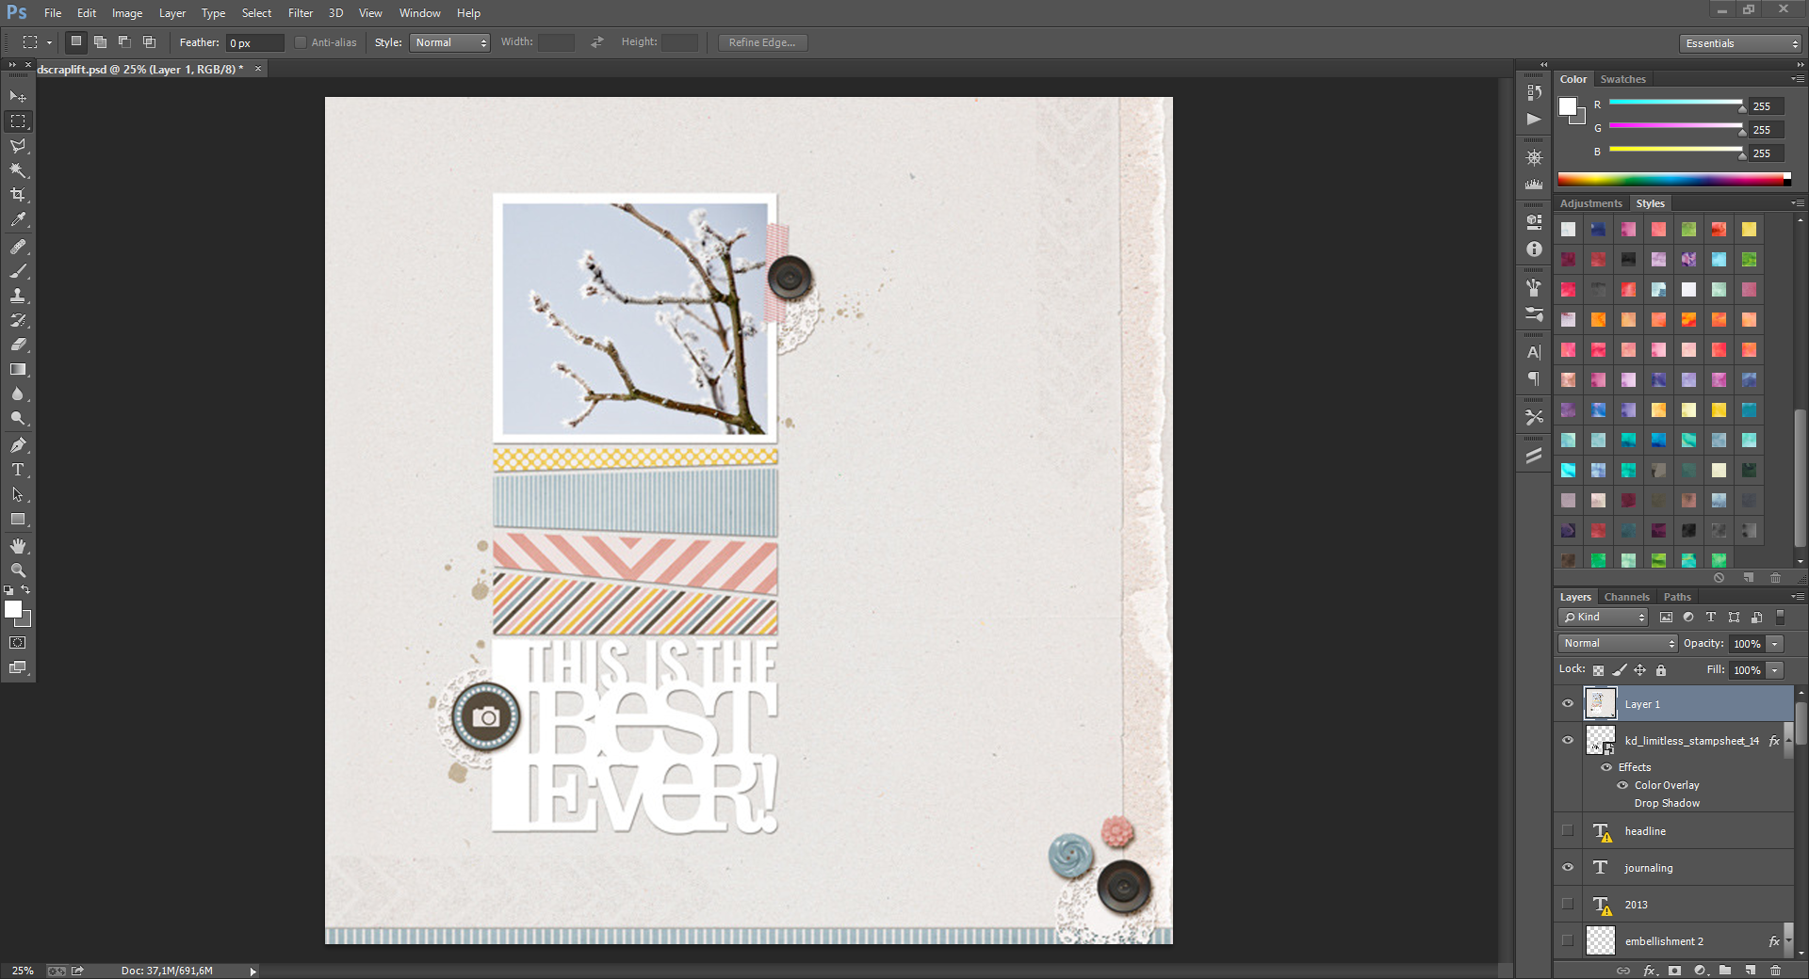The image size is (1809, 979).
Task: Select the Healing Brush tool
Action: point(18,247)
